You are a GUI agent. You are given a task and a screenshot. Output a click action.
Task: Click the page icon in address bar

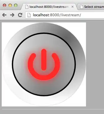click(29, 15)
